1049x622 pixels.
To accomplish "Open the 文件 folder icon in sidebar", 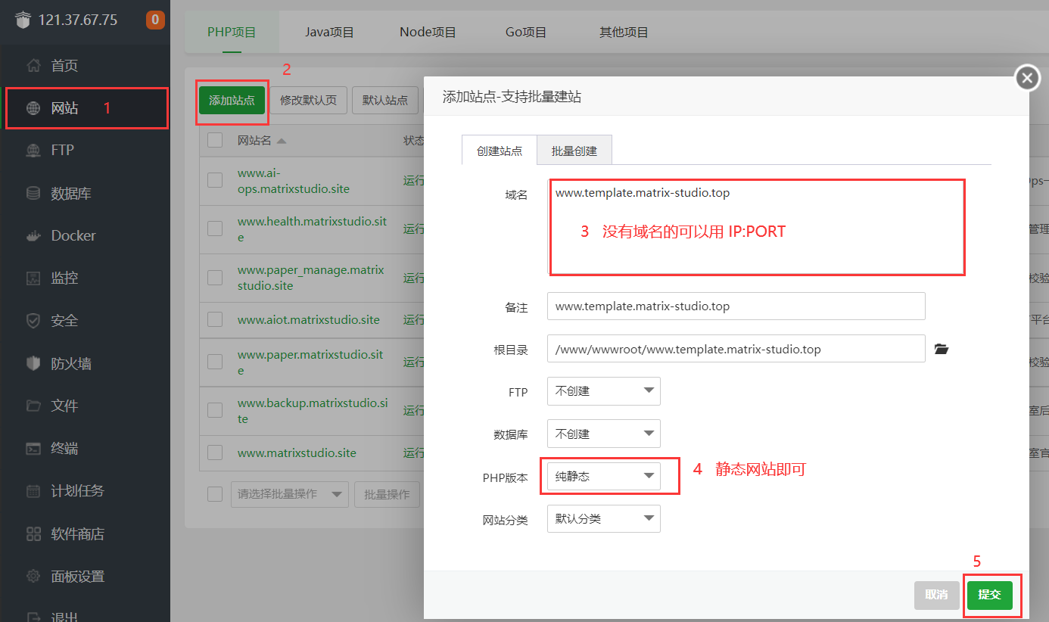I will (33, 406).
